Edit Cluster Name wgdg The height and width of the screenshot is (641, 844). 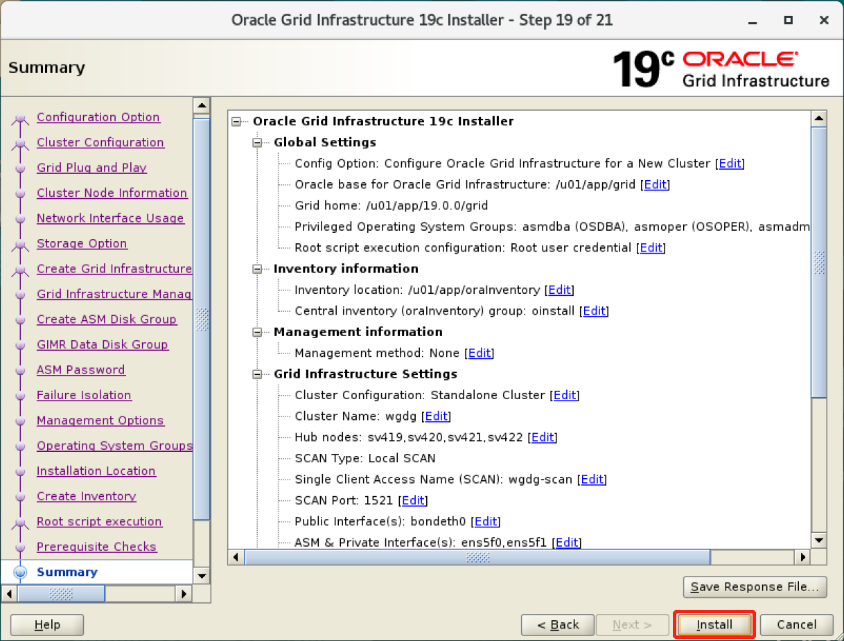point(437,416)
